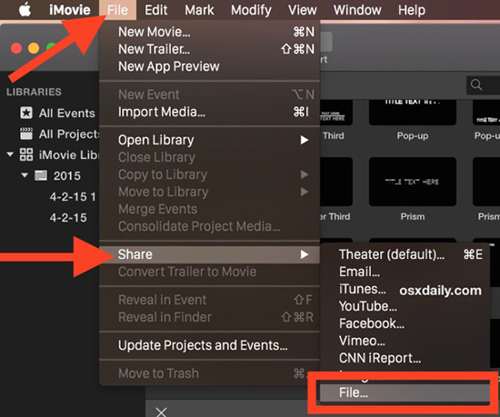Click the search magnifier icon
The height and width of the screenshot is (417, 500).
click(x=476, y=84)
